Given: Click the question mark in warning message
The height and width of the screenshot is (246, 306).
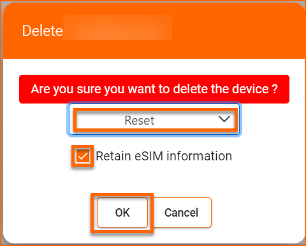Looking at the screenshot, I should point(275,89).
